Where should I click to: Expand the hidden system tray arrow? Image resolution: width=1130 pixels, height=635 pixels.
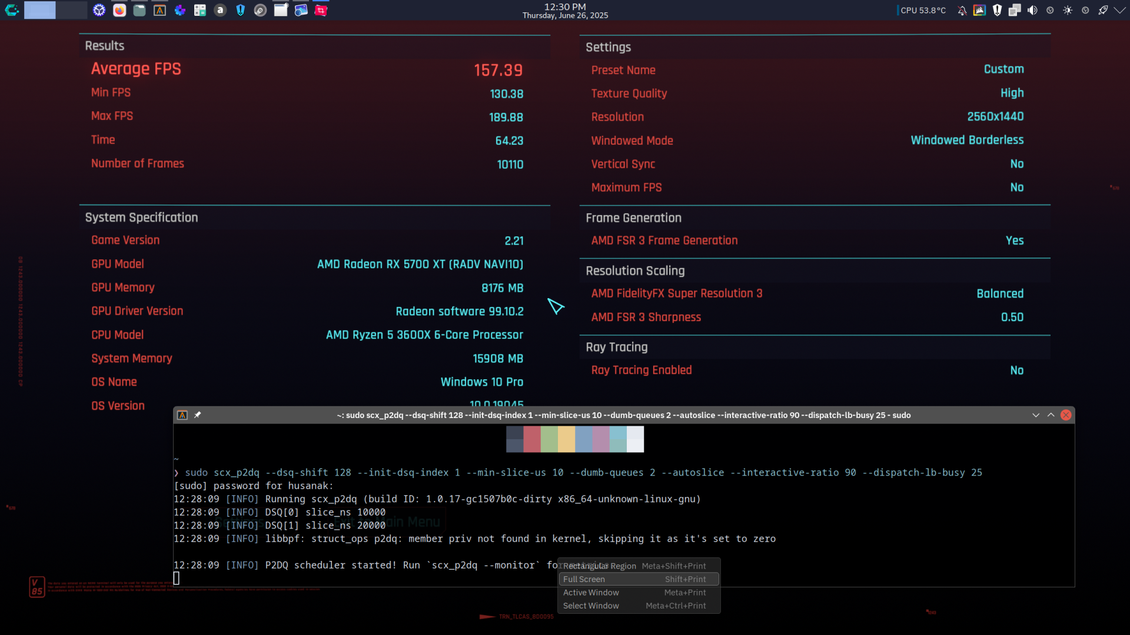click(1119, 10)
